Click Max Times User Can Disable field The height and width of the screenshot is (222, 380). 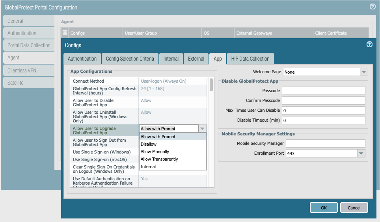[x=324, y=110]
